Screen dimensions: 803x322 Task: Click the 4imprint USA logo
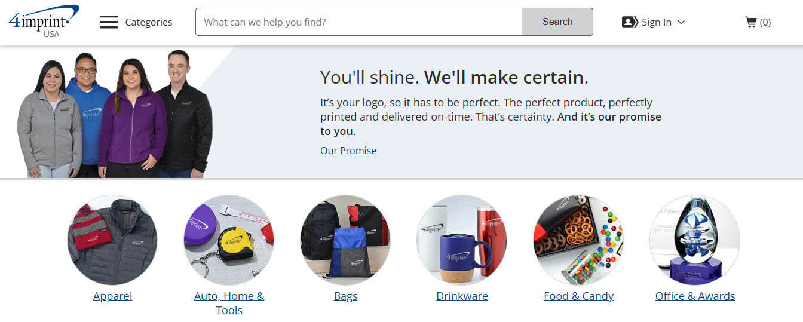[x=44, y=22]
